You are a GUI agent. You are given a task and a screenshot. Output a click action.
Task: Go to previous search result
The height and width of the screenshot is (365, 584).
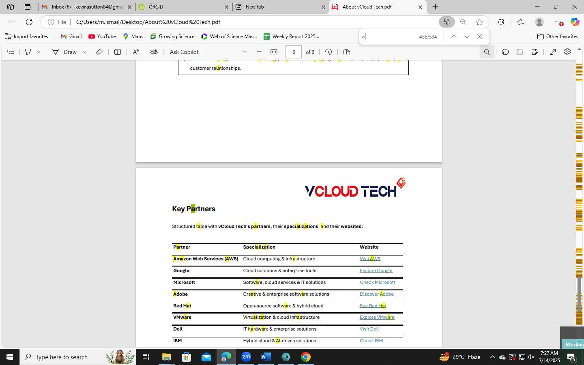click(454, 36)
